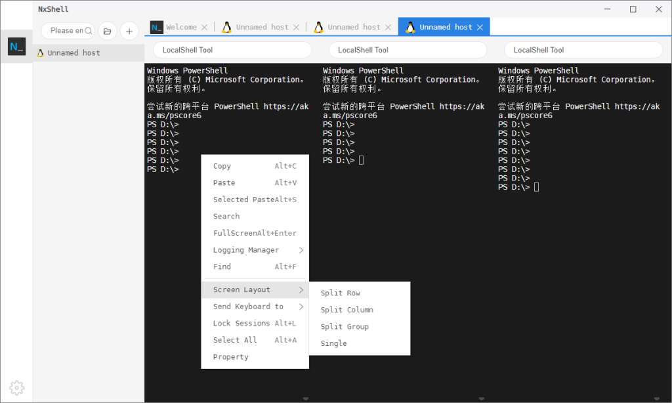Screen dimensions: 672x403
Task: Select Copy from the context menu
Action: click(x=221, y=166)
